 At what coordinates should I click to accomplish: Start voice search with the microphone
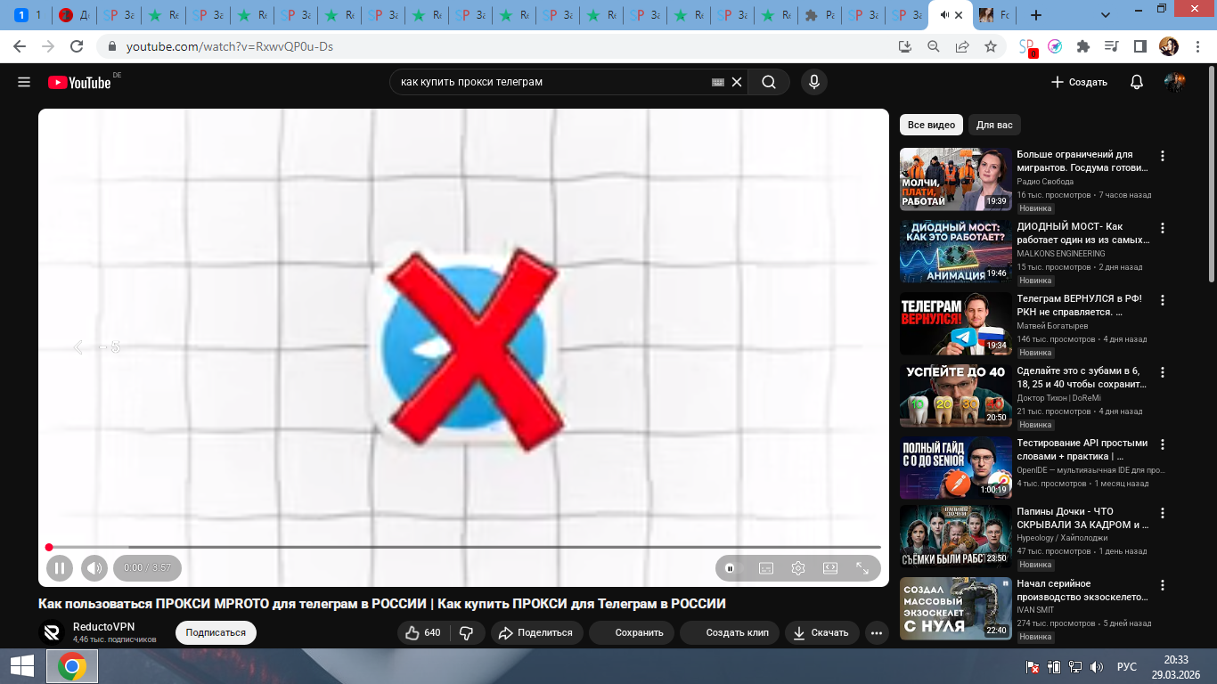pos(813,82)
